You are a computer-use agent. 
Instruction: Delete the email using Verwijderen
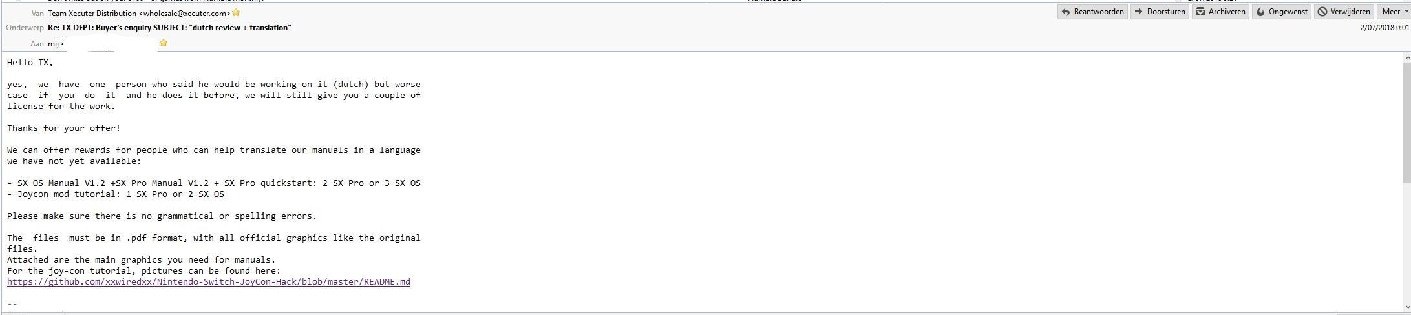pos(1344,12)
